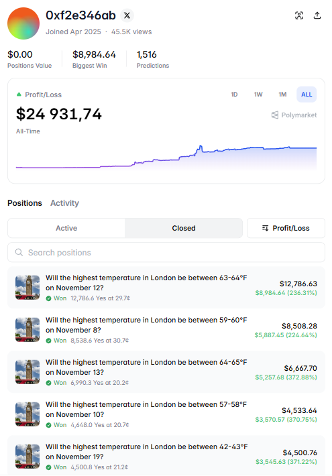
Task: Click the $5,257.68 (372.88%) profit text
Action: (286, 377)
